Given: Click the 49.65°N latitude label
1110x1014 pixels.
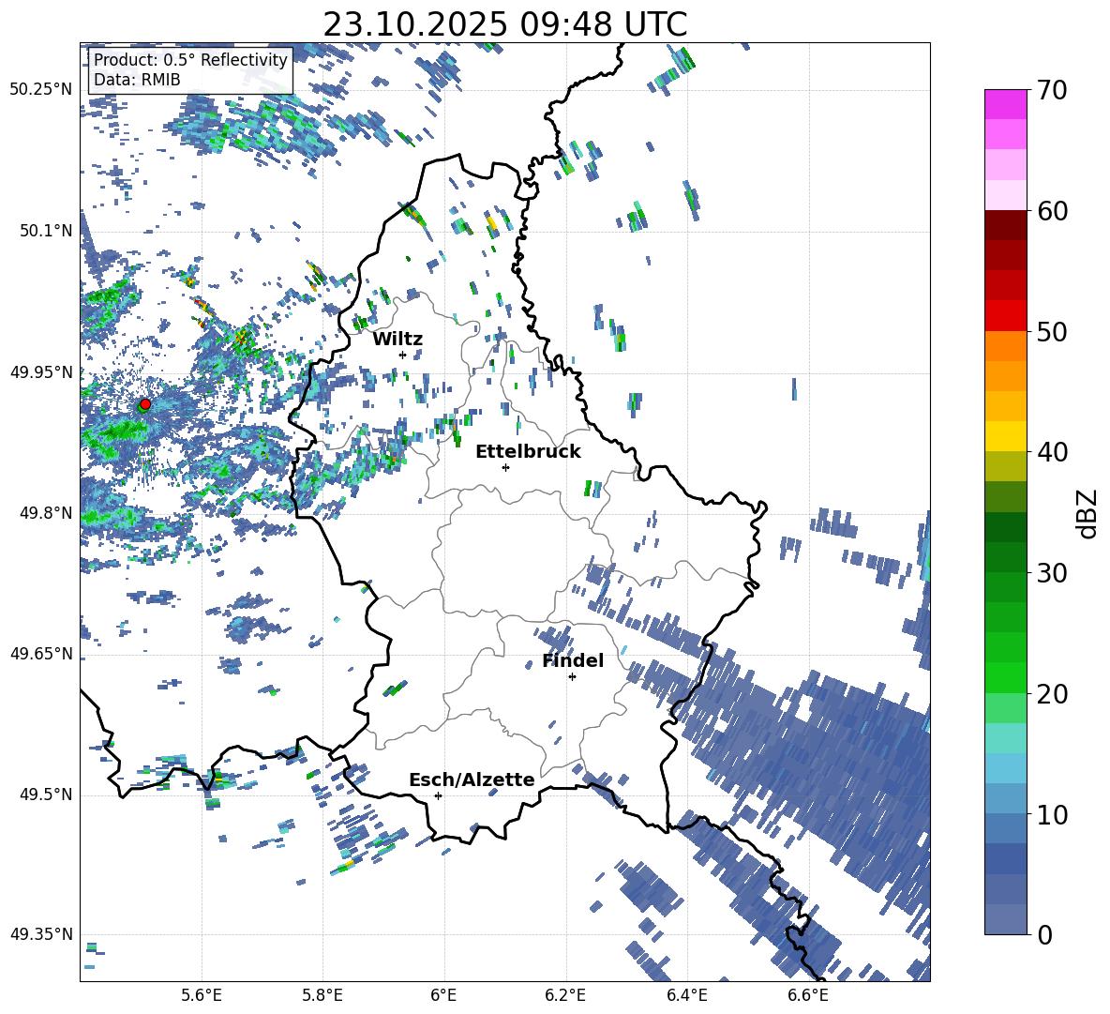Looking at the screenshot, I should coord(41,654).
